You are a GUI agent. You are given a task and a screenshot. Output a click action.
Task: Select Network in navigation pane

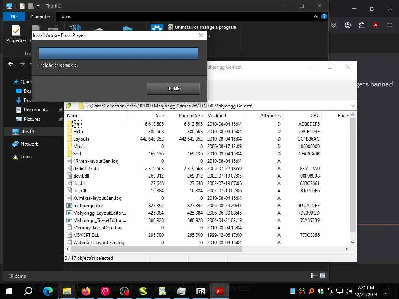tap(29, 144)
